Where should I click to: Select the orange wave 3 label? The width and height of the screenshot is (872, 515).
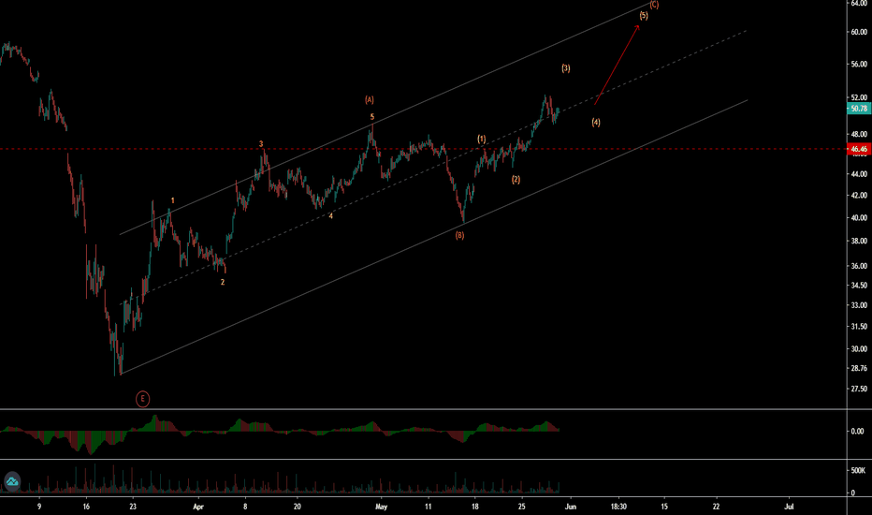261,144
